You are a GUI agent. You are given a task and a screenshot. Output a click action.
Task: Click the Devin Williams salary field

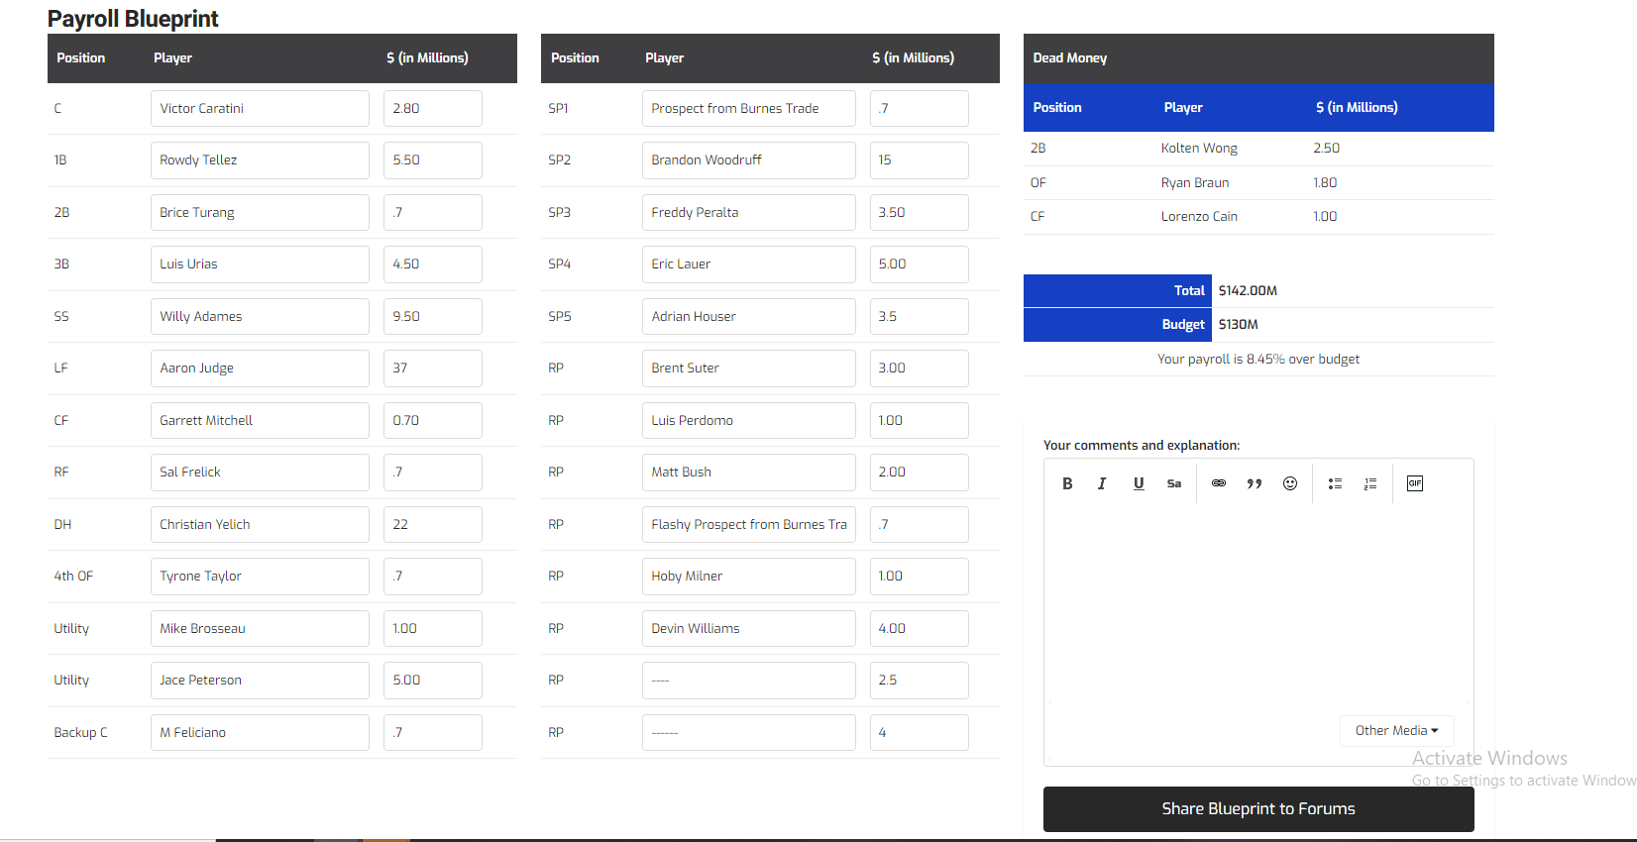coord(919,629)
